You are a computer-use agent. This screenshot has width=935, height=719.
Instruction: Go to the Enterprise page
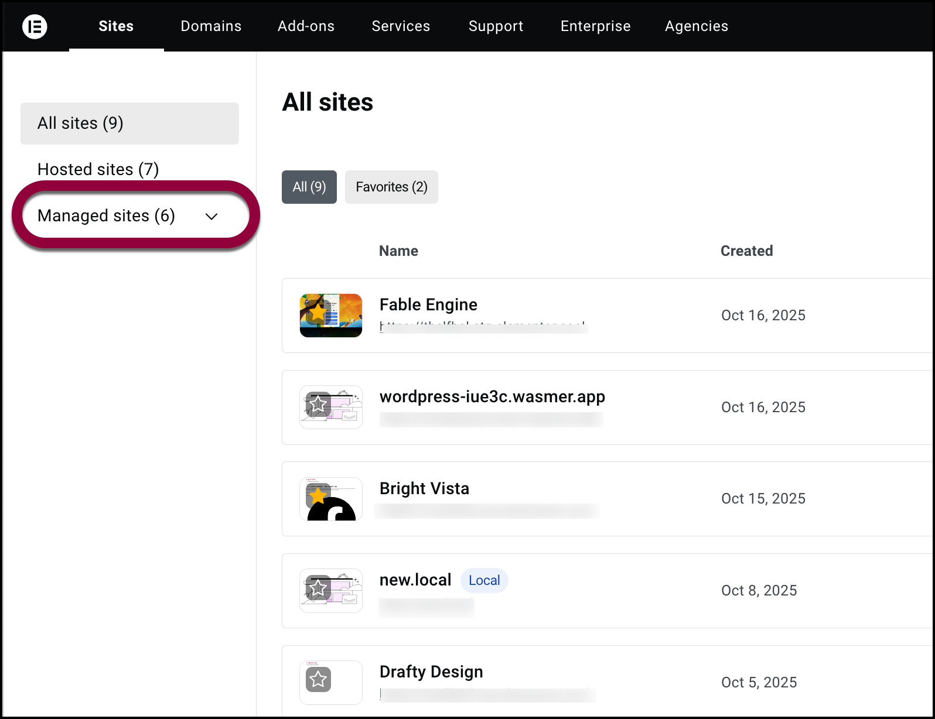coord(595,26)
